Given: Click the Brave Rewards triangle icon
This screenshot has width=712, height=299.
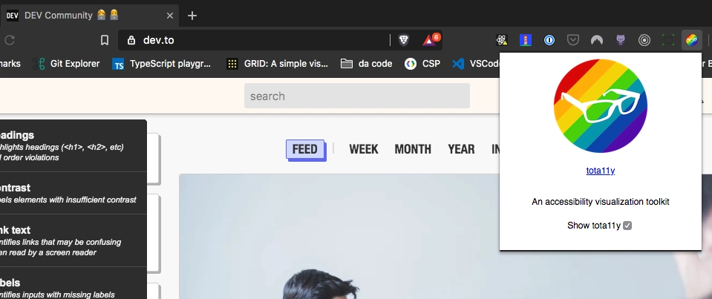Looking at the screenshot, I should click(x=430, y=40).
